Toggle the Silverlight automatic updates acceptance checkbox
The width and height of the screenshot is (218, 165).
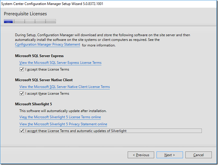(22, 131)
